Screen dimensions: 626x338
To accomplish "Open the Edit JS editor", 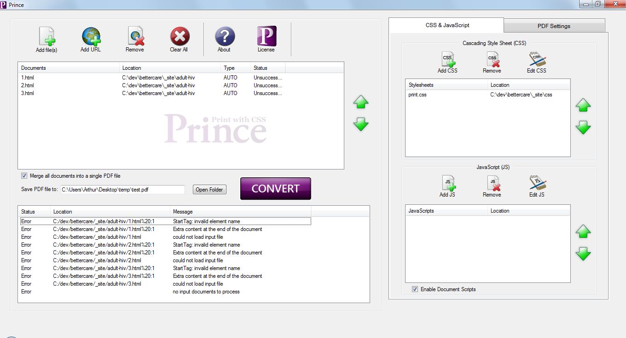I will (x=537, y=184).
